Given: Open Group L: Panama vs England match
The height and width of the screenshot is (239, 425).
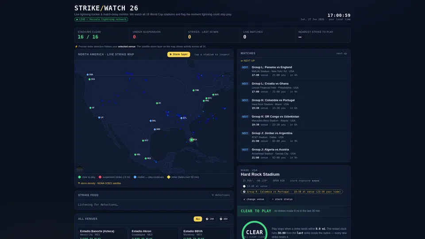Looking at the screenshot, I should click(x=294, y=71).
